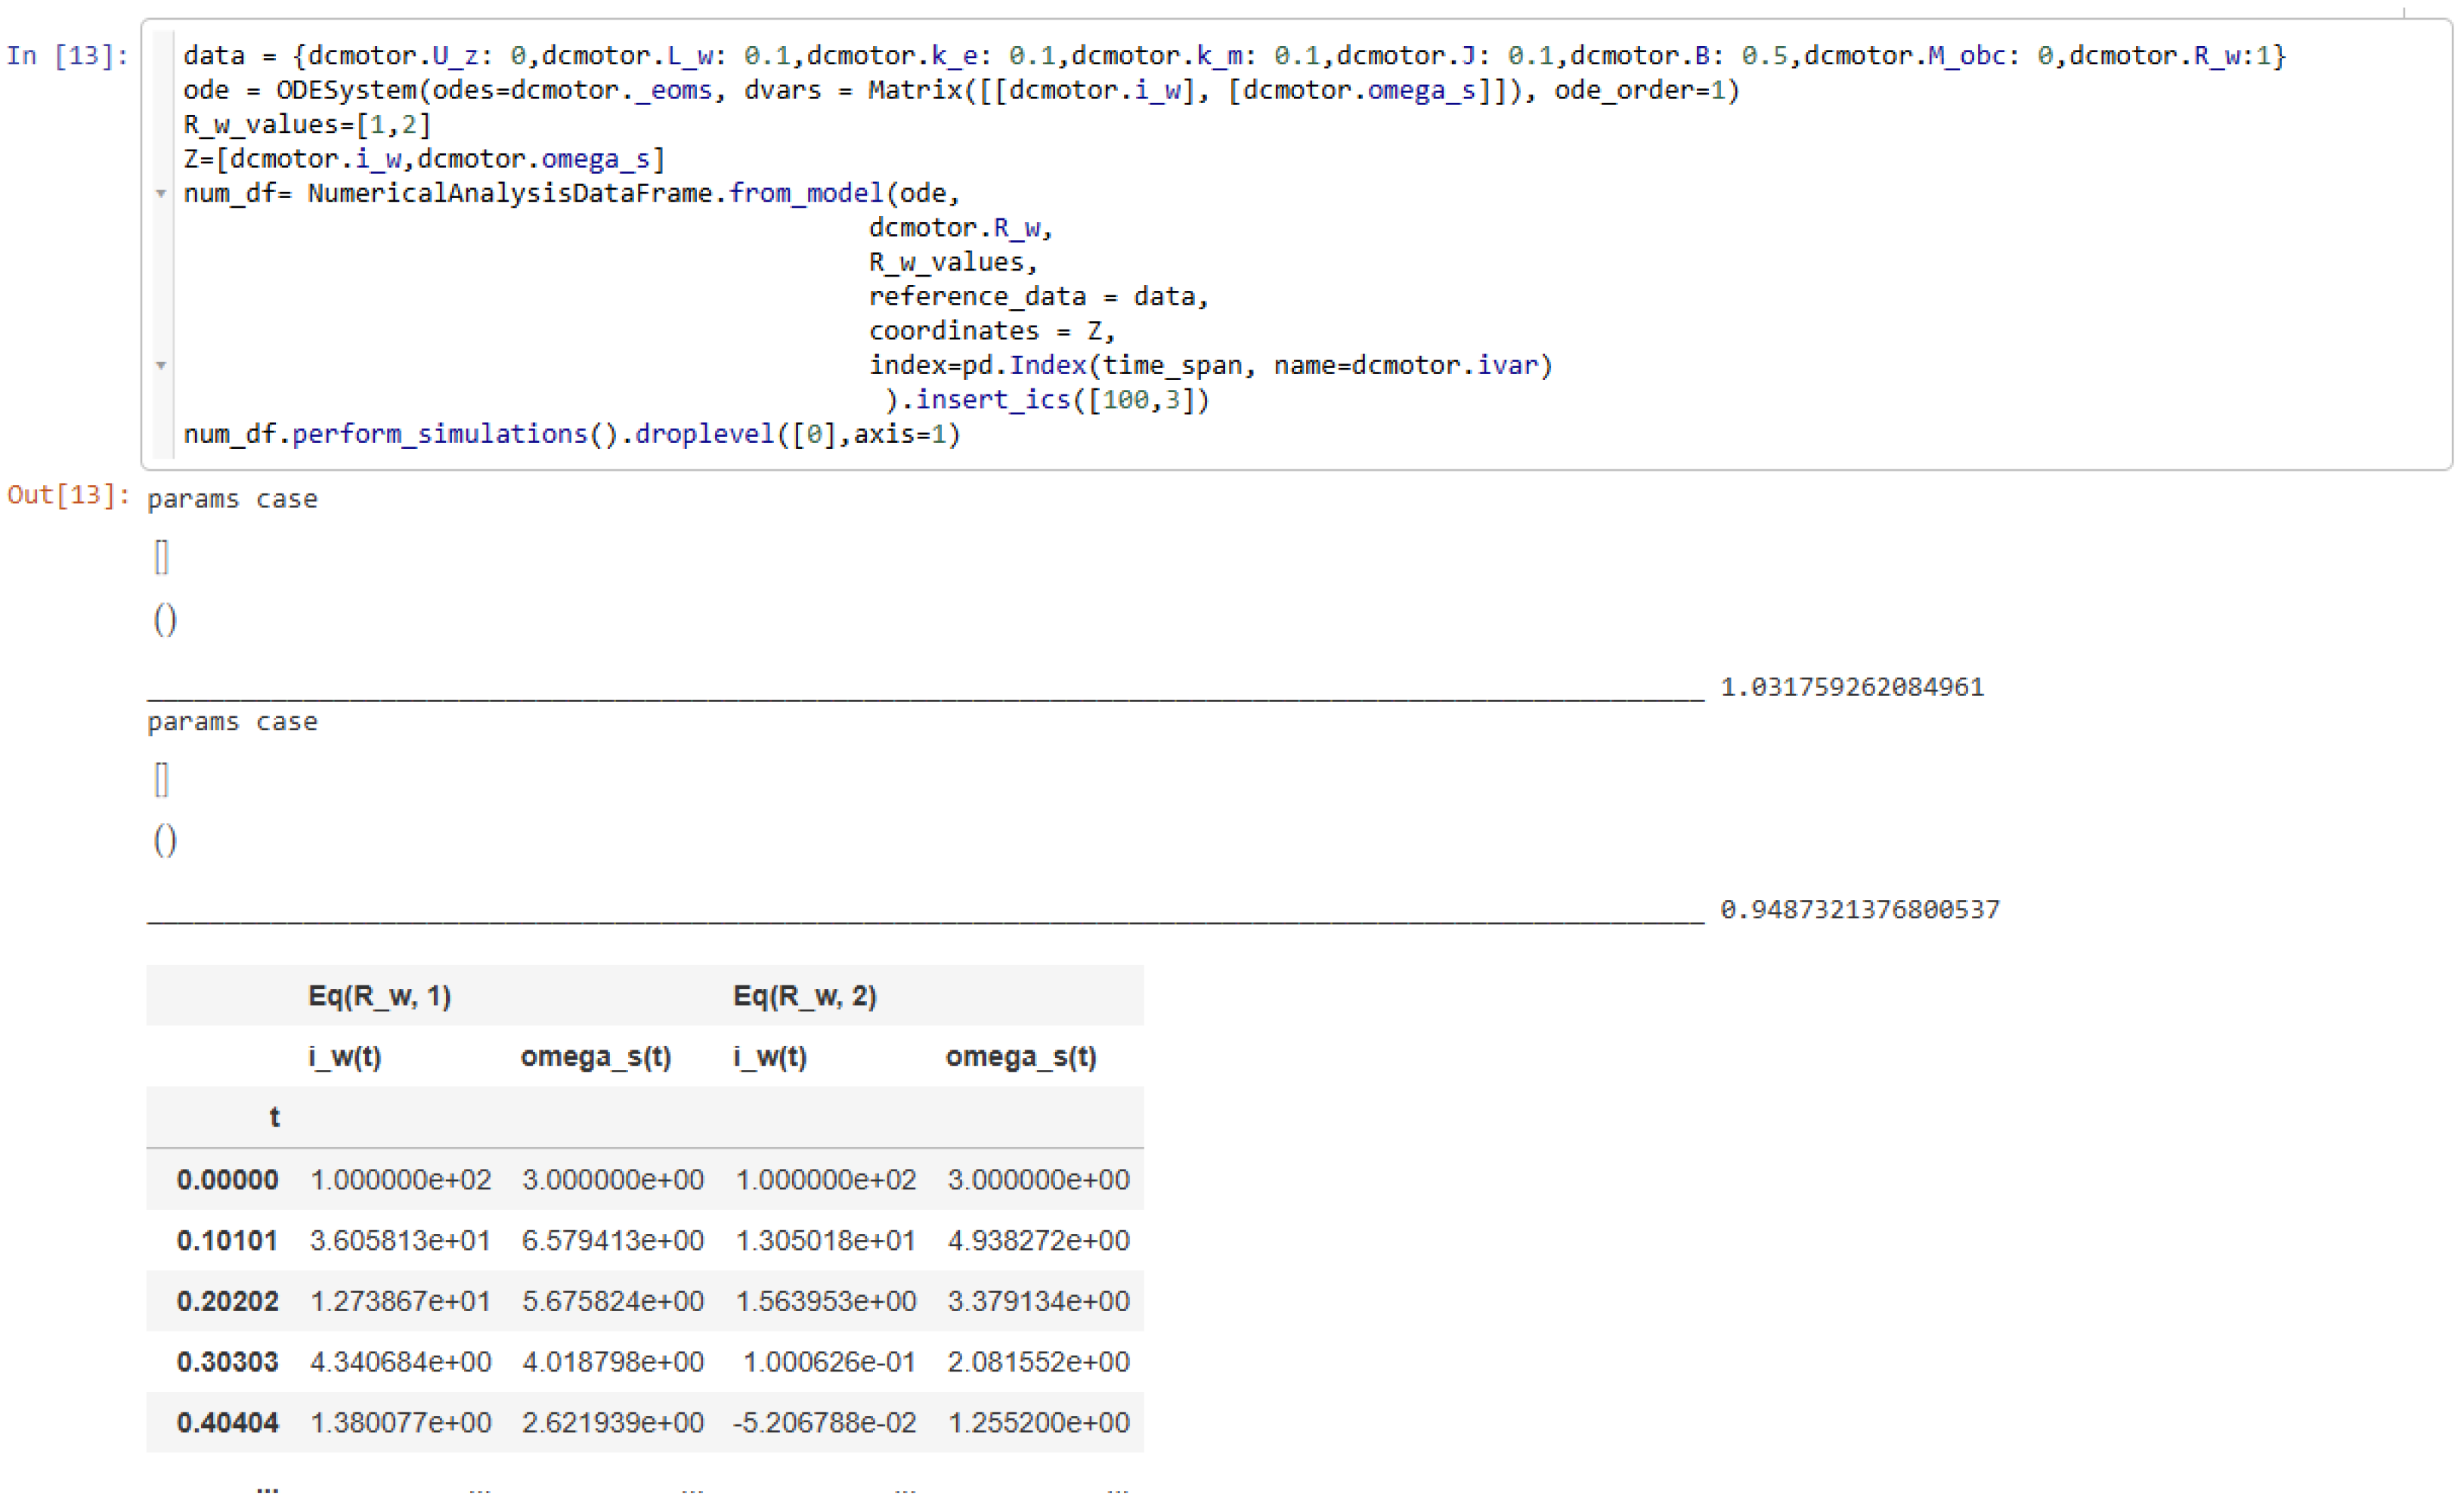This screenshot has width=2464, height=1503.
Task: Click the Out[13] output prompt
Action: point(68,495)
